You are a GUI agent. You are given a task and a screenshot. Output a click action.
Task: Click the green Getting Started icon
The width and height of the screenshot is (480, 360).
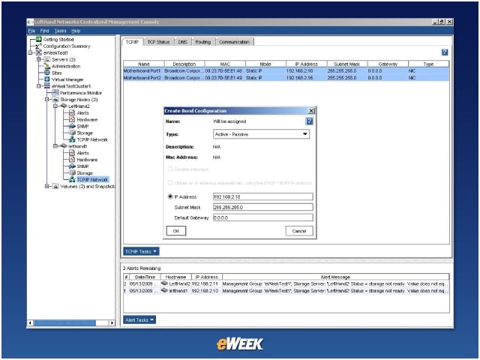pos(38,39)
